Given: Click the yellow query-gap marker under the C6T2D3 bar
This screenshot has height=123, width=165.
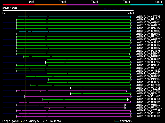Looking at the screenshot, I should click(x=40, y=92).
